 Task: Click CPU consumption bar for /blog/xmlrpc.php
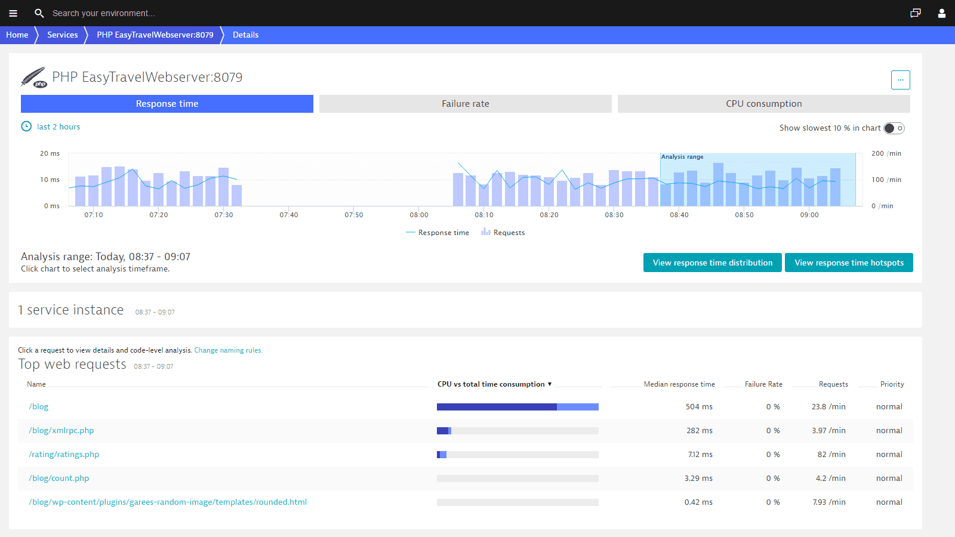click(517, 431)
